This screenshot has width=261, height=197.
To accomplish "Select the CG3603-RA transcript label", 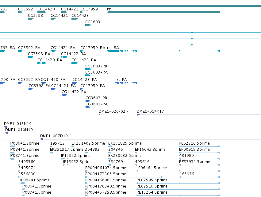I will pyautogui.click(x=96, y=72).
